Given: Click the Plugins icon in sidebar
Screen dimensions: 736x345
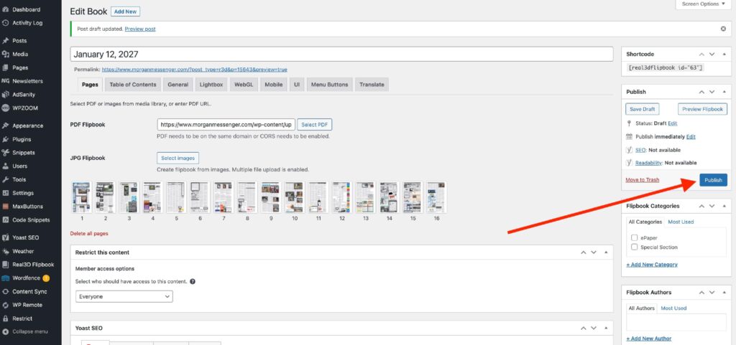Looking at the screenshot, I should pyautogui.click(x=6, y=139).
